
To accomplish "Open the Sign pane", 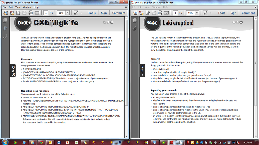I will pyautogui.click(x=104, y=13).
